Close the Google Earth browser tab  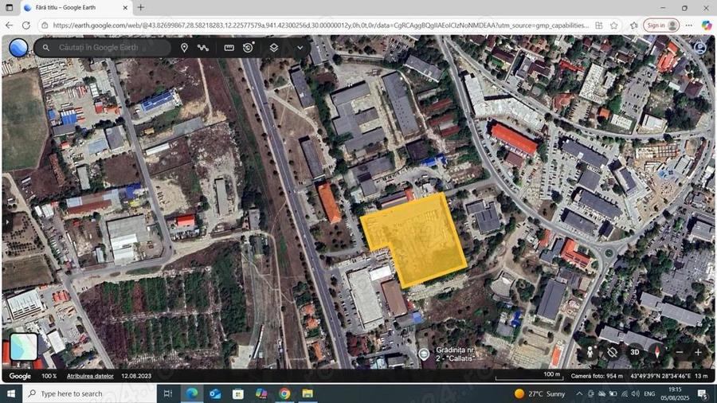tap(125, 8)
